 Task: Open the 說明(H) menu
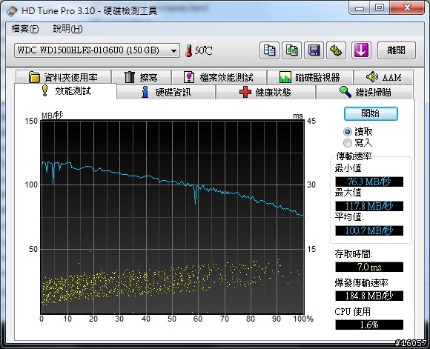[67, 29]
